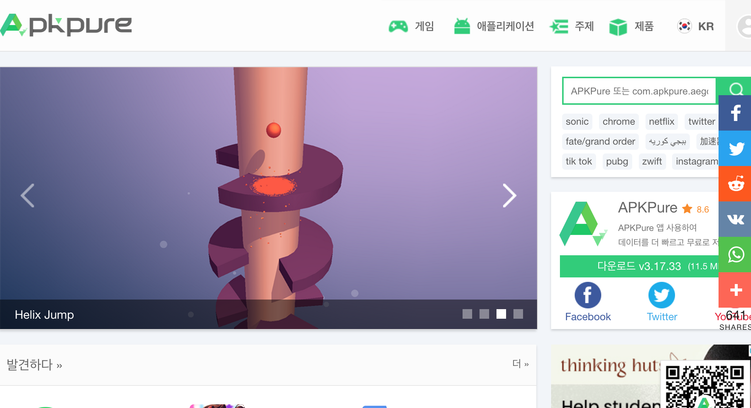This screenshot has width=751, height=408.
Task: Open the round Twitter page icon
Action: click(x=661, y=295)
